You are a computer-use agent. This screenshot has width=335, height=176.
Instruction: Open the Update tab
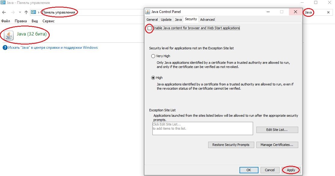(x=166, y=20)
